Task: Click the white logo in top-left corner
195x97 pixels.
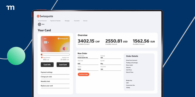Action: click(10, 8)
